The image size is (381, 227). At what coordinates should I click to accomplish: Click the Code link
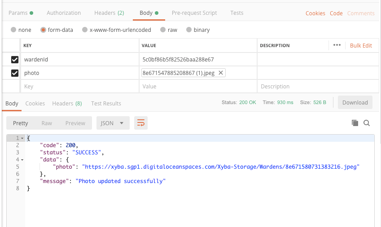336,13
